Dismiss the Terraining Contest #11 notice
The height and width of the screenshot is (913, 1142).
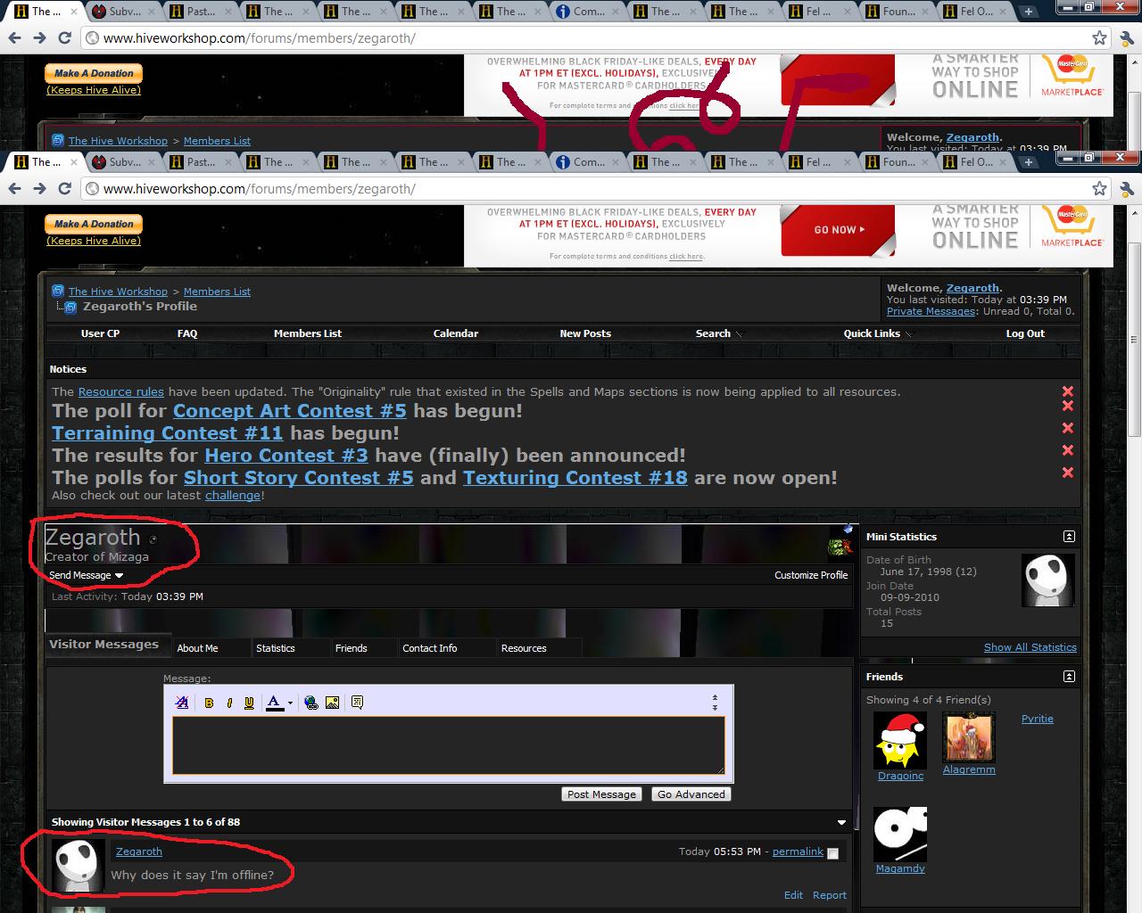[x=1068, y=428]
